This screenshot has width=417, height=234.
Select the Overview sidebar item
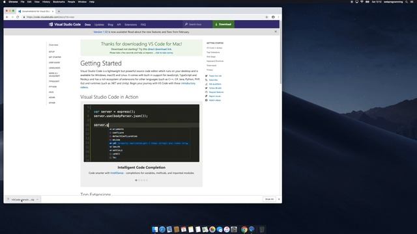[x=53, y=45]
